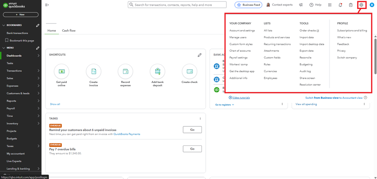This screenshot has height=179, width=377.
Task: Collapse the MENU section chevron
Action: tap(3, 48)
